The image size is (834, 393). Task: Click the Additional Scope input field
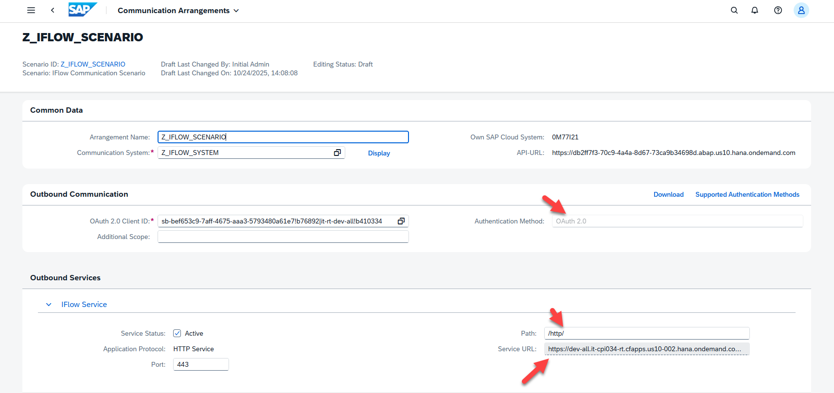(x=283, y=237)
